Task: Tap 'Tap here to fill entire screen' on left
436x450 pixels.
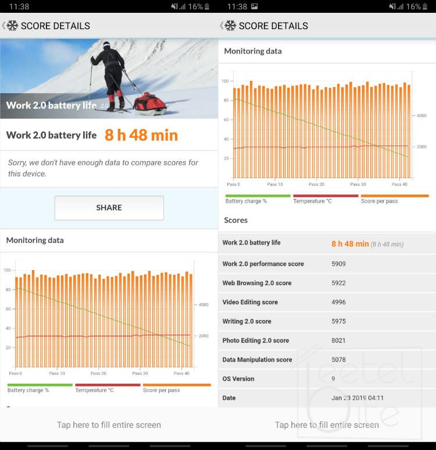Action: 109,425
